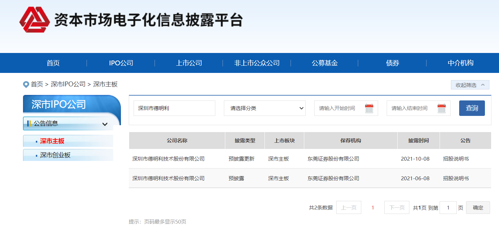The image size is (499, 238).
Task: Click company name in 2021-06-08 row
Action: point(169,178)
